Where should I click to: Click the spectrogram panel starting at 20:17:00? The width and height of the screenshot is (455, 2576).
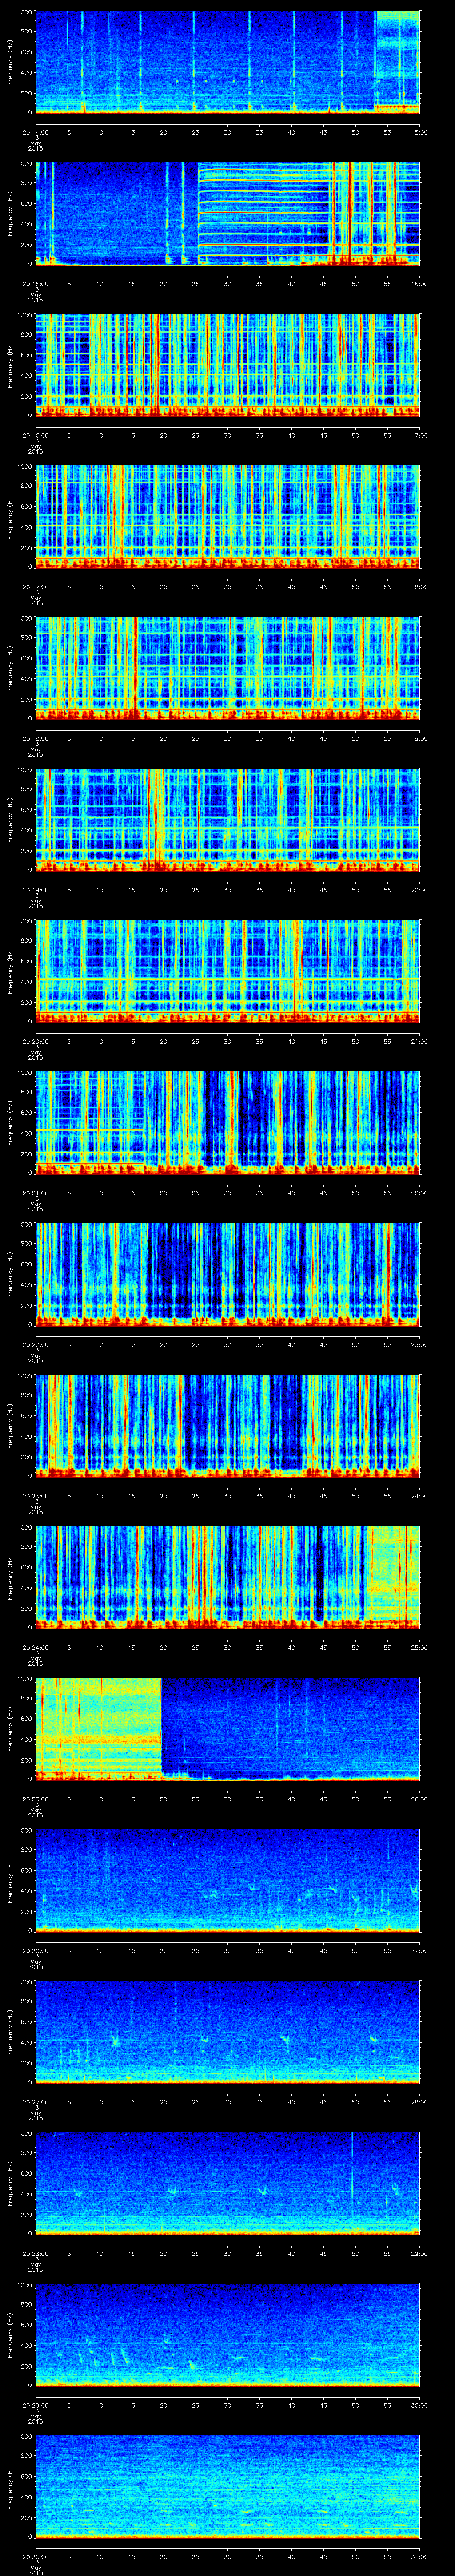228,517
